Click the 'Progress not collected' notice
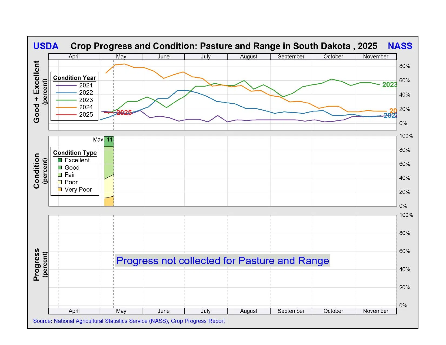This screenshot has width=446, height=345. [x=222, y=261]
